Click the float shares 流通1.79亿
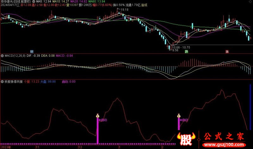The width and height of the screenshot is (253, 149). (133, 5)
